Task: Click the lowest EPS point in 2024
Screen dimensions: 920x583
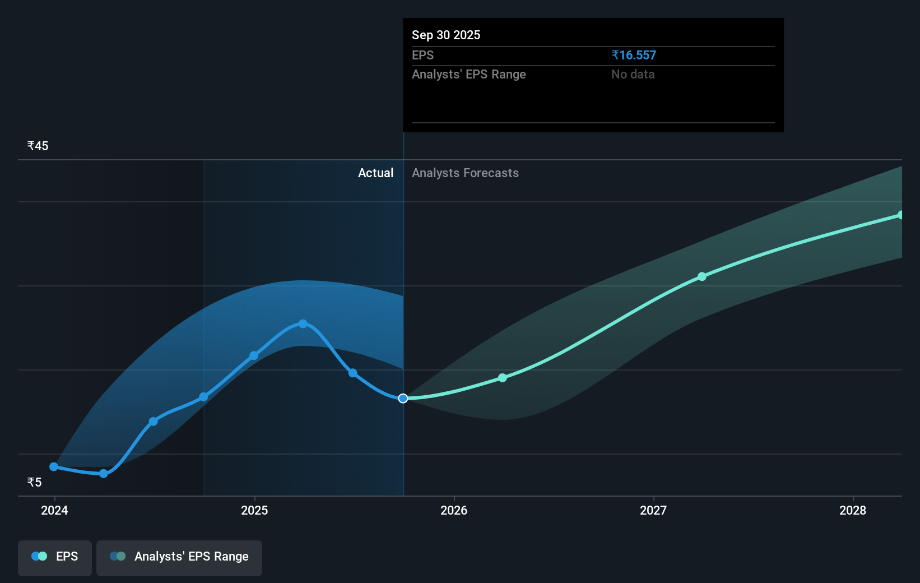Action: pyautogui.click(x=104, y=474)
